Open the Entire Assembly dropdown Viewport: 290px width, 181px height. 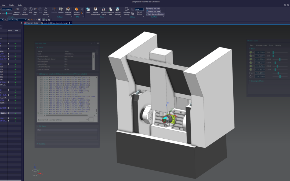click(x=17, y=20)
